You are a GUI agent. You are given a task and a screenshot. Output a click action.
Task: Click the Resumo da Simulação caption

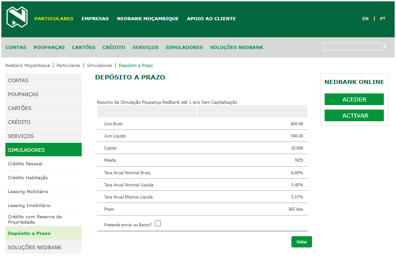(167, 102)
